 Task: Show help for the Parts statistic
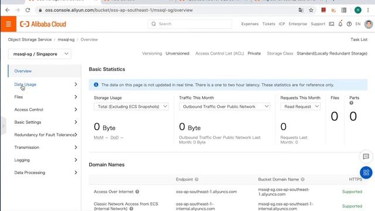(x=352, y=103)
